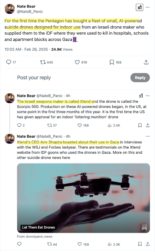Click the From donotpanic.news source link
Viewport: 155px width, 252px height.
pyautogui.click(x=35, y=236)
